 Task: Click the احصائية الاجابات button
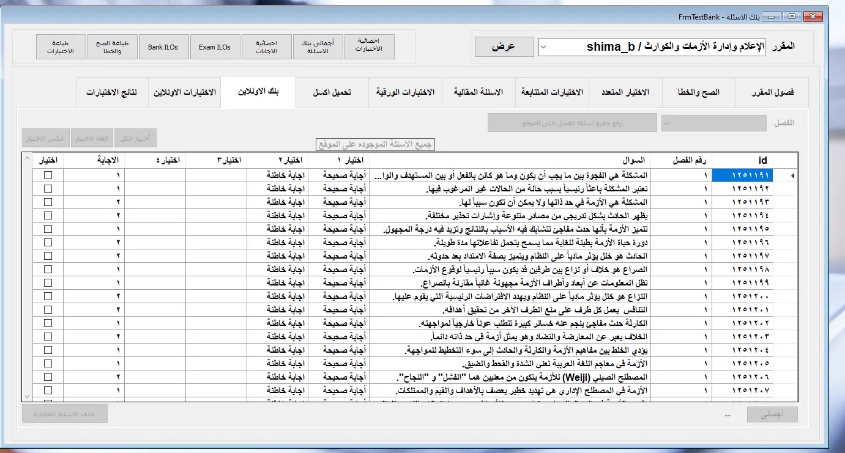266,46
